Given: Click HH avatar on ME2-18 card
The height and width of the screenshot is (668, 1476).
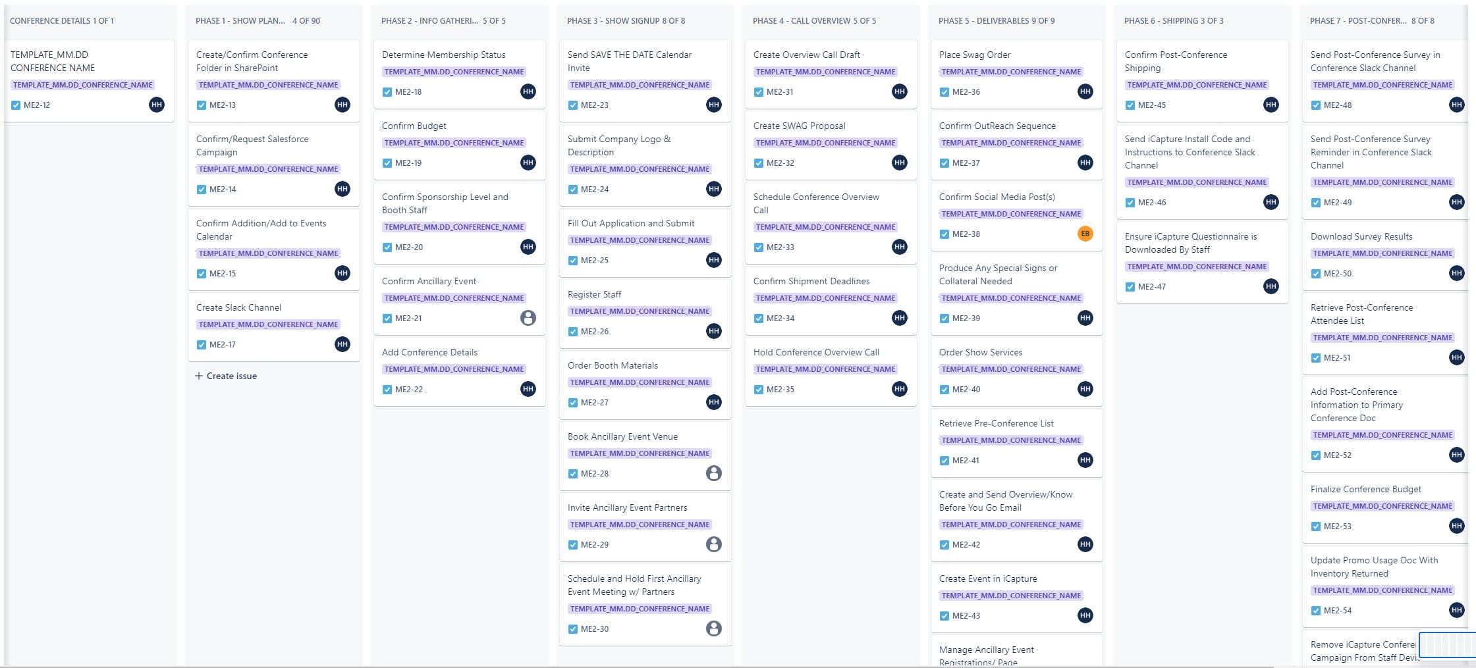Looking at the screenshot, I should 528,91.
